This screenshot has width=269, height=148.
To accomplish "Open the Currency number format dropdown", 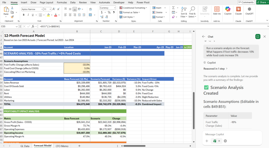I will tap(115, 8).
